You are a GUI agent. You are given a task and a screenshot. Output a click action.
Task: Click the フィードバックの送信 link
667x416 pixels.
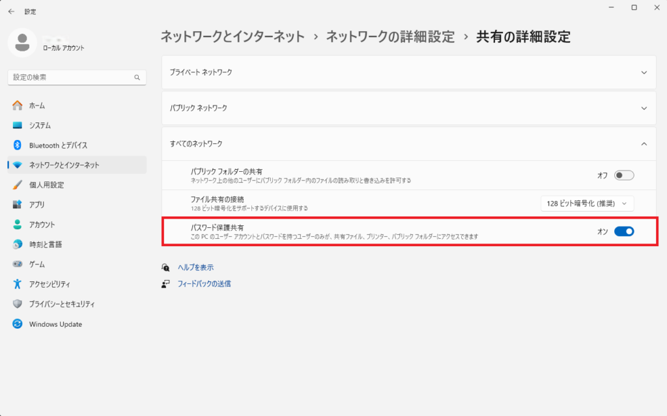[204, 284]
